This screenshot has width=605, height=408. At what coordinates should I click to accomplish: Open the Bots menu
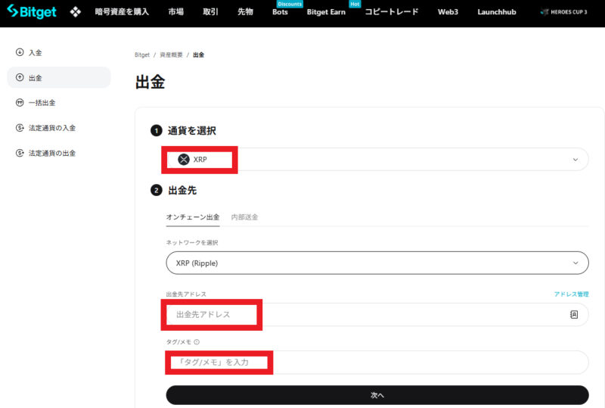280,12
